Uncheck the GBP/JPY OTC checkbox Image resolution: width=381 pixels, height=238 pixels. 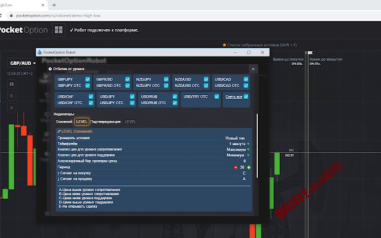(x=88, y=86)
